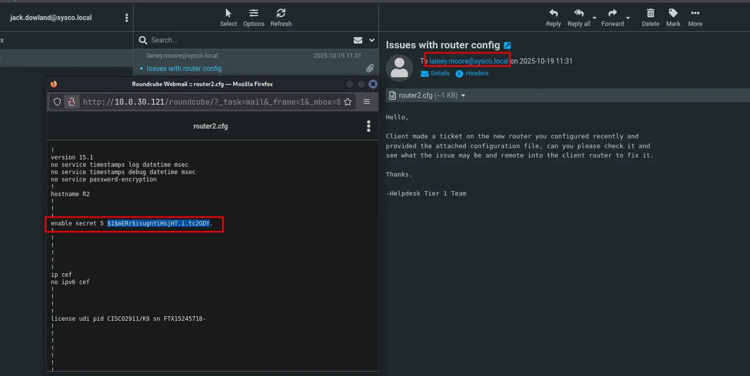Expand the search options chevron
This screenshot has width=750, height=376.
point(372,40)
